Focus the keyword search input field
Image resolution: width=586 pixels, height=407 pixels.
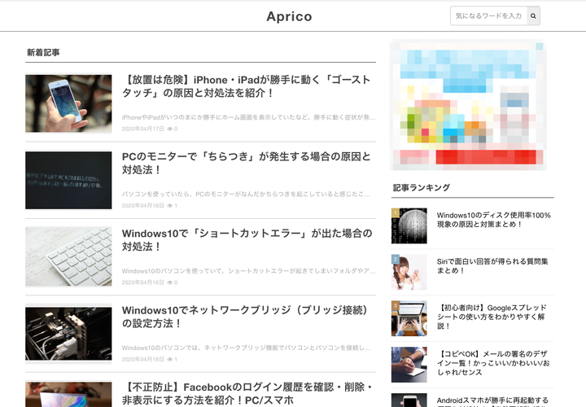489,15
